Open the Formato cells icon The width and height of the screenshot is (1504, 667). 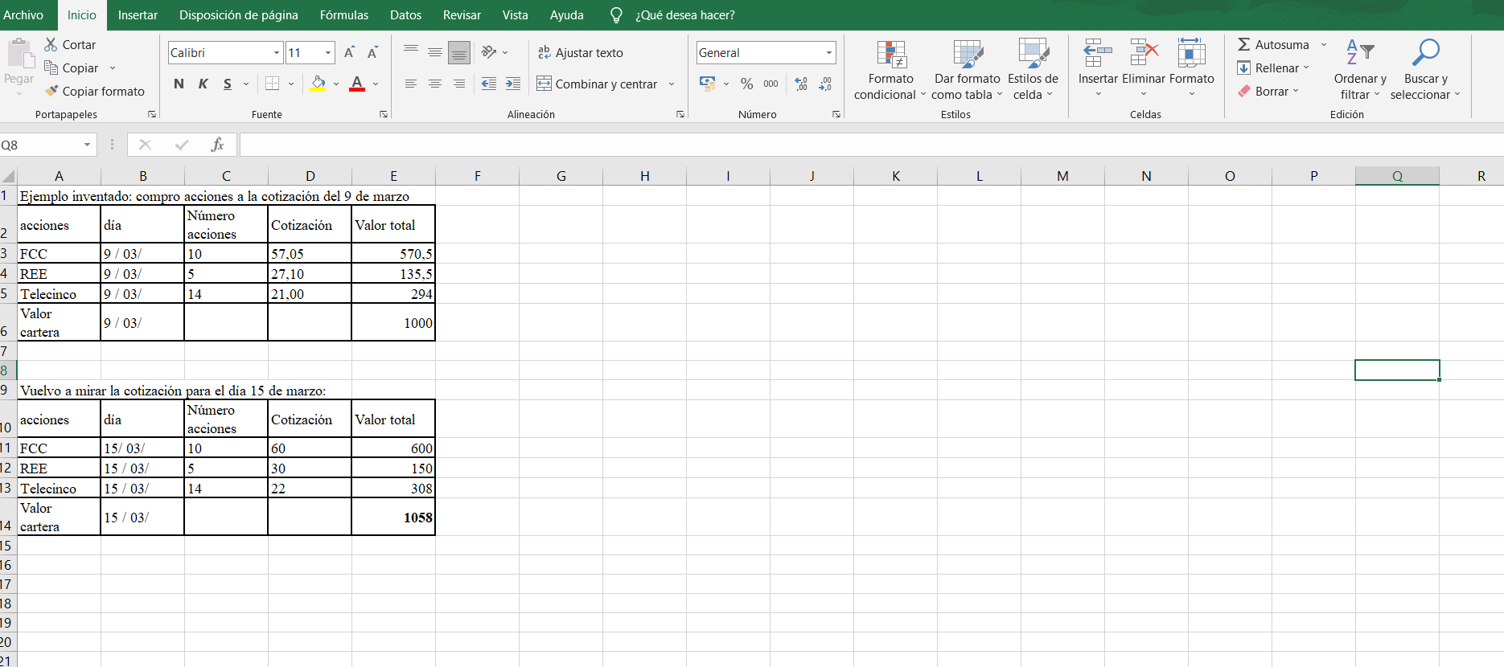[x=1191, y=53]
